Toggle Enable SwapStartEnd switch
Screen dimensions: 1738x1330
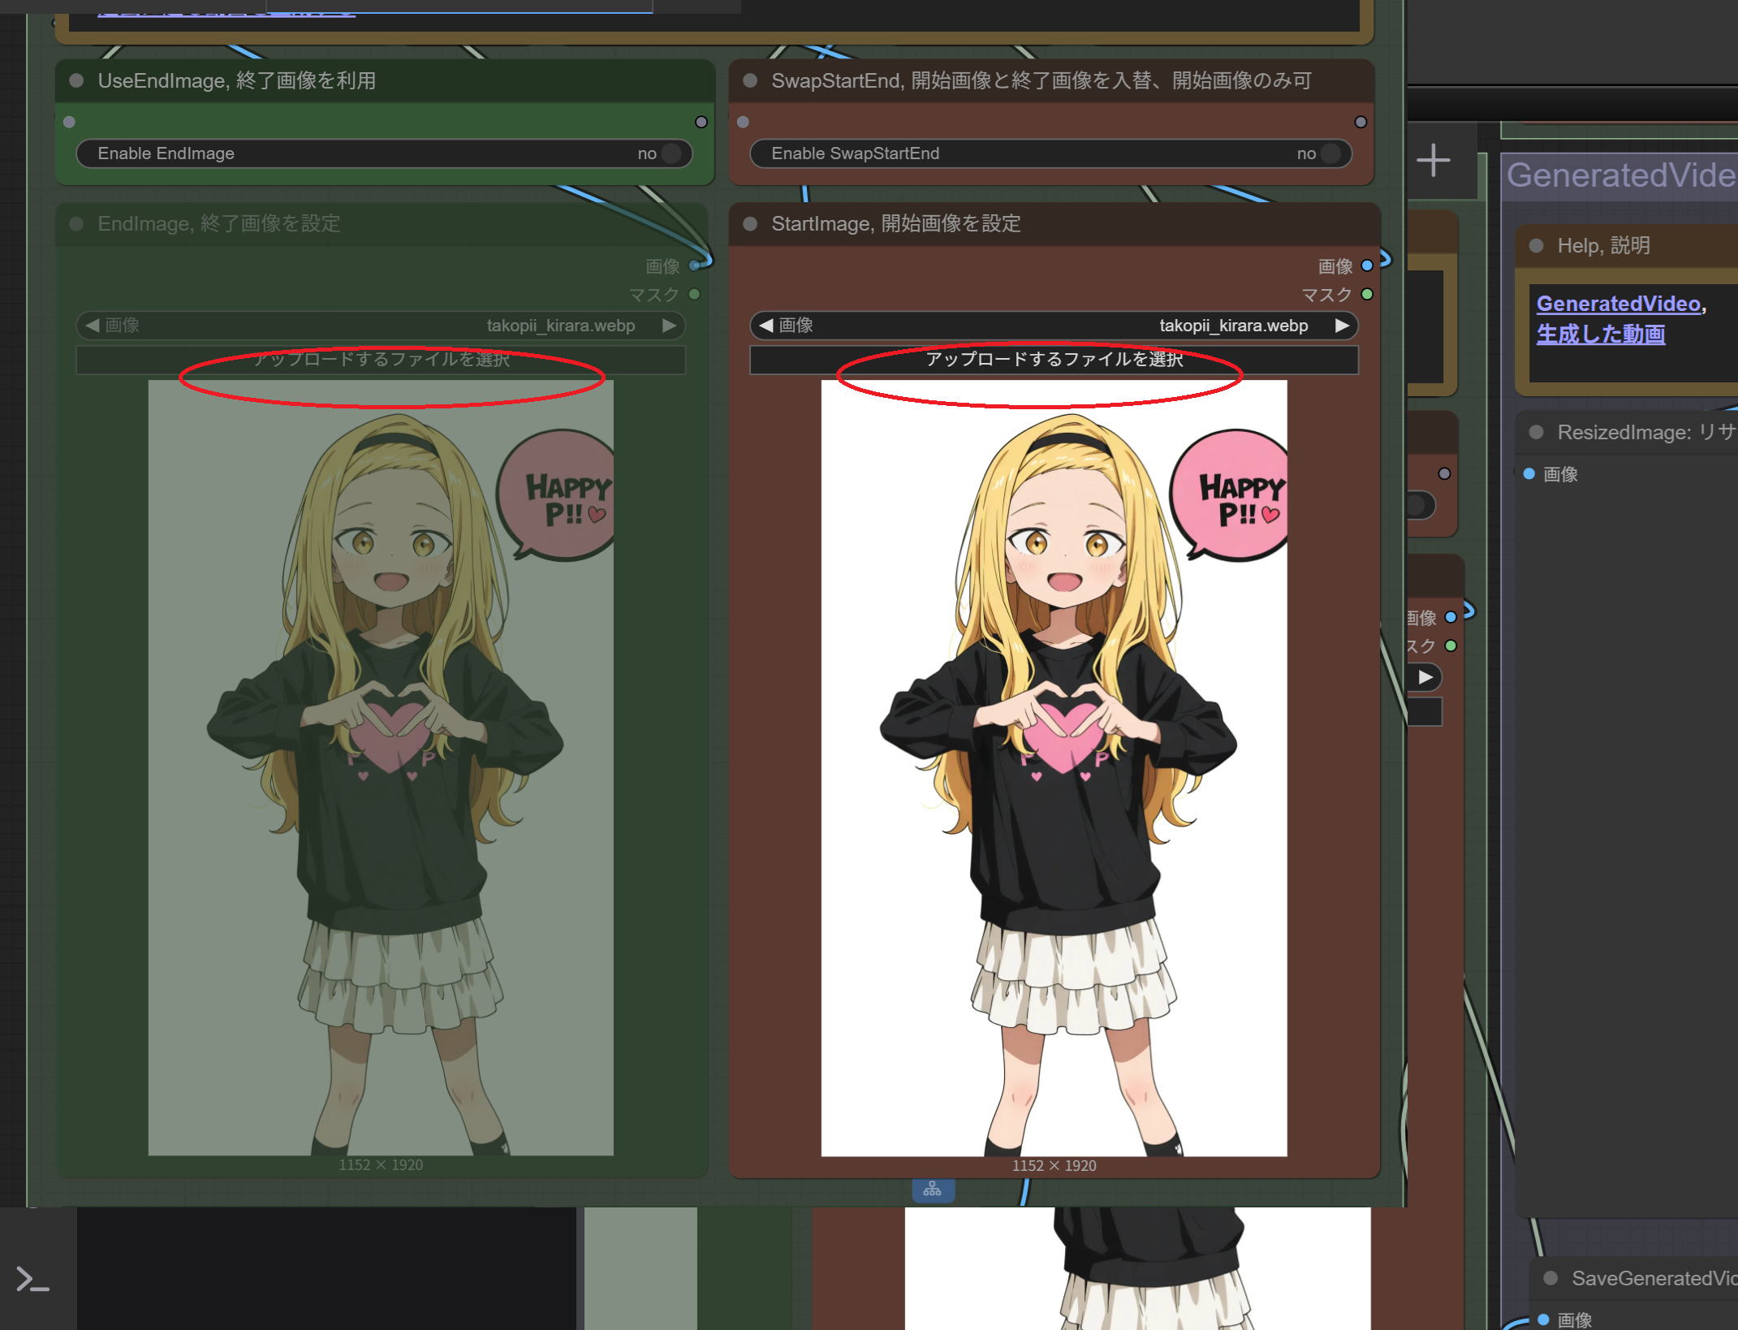pyautogui.click(x=1330, y=153)
